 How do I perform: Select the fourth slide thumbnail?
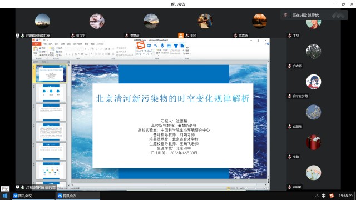pos(51,132)
